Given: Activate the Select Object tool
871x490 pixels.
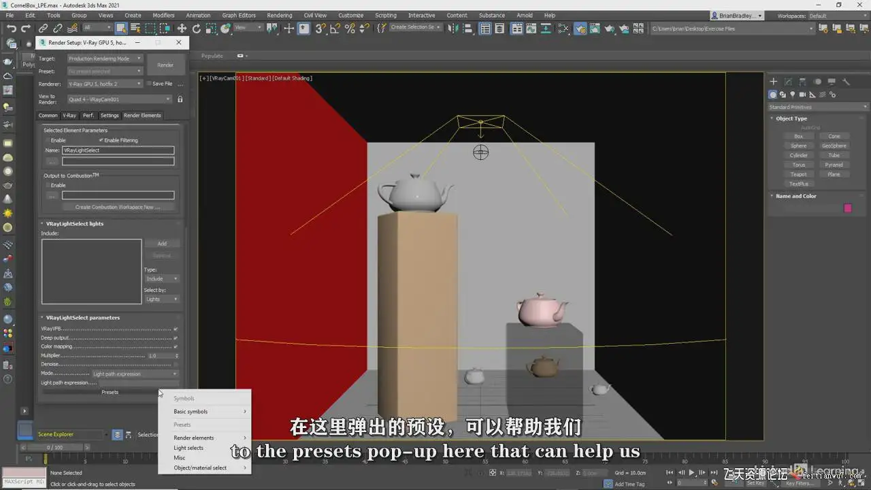Looking at the screenshot, I should coord(121,28).
